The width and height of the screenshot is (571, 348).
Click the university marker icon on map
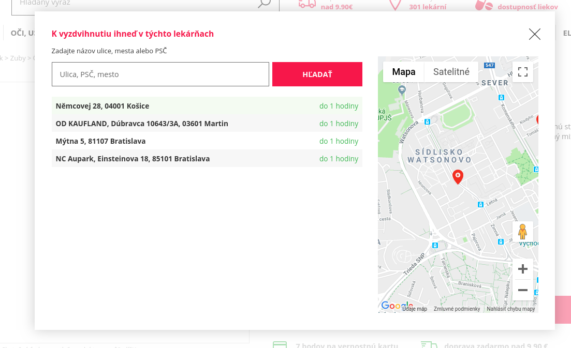point(402,90)
